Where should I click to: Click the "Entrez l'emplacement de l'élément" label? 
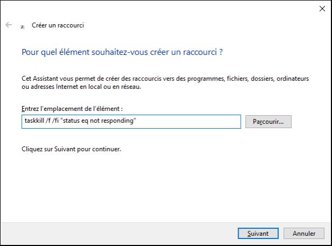(x=72, y=109)
